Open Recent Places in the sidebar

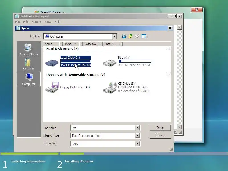[28, 49]
